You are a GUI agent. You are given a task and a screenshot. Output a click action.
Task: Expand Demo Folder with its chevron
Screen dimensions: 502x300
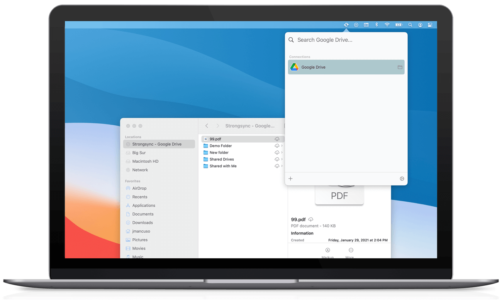click(282, 146)
